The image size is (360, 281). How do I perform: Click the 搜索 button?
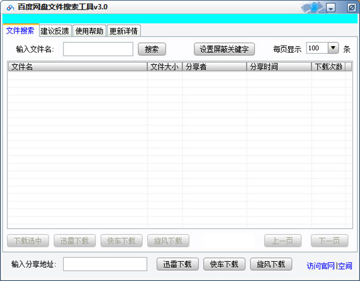point(152,49)
